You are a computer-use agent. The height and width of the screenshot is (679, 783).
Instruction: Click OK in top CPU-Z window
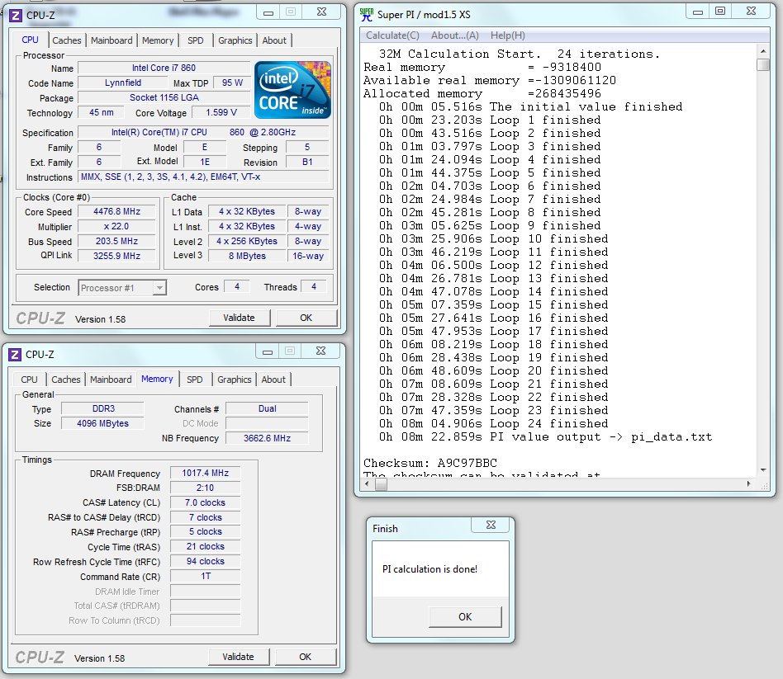tap(306, 318)
